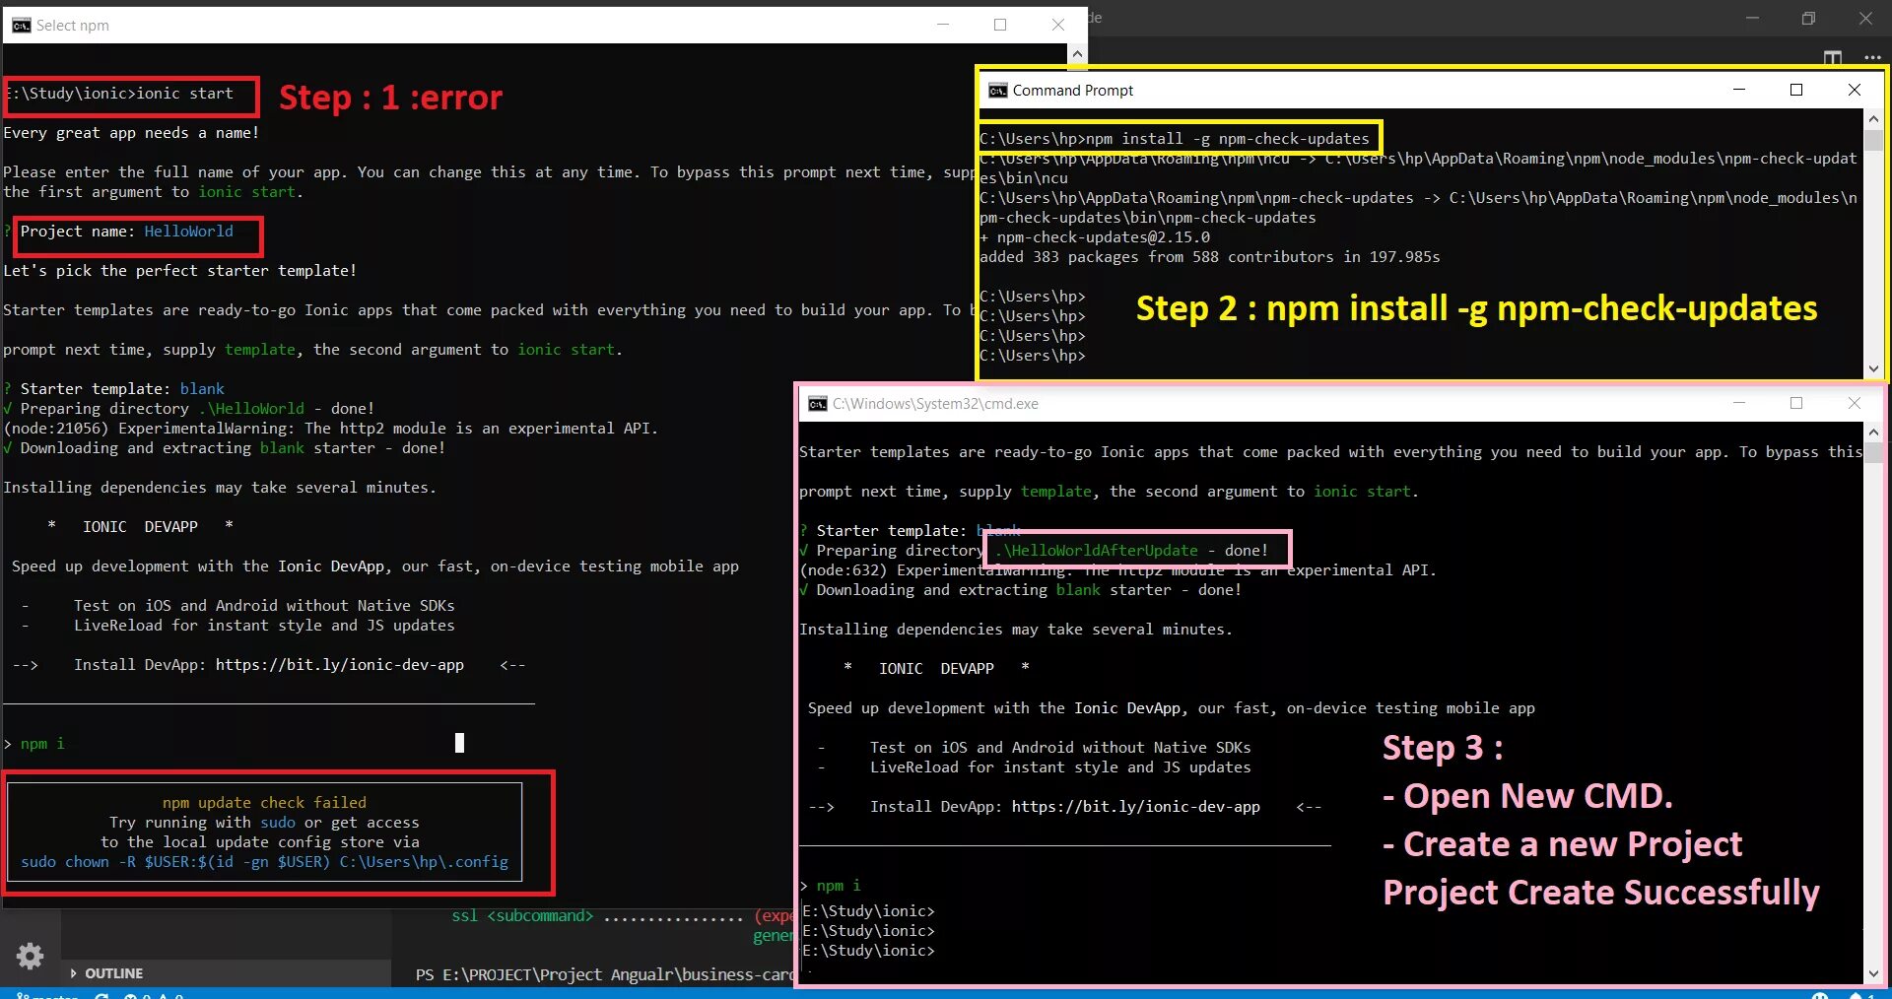1892x999 pixels.
Task: Click the 'sudo chown' command line text
Action: click(x=265, y=862)
